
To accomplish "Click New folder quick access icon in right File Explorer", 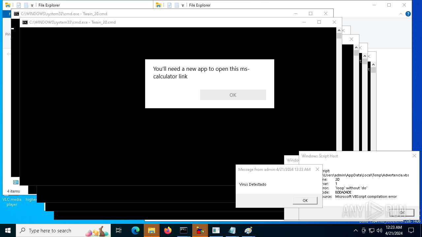I will coord(177,5).
